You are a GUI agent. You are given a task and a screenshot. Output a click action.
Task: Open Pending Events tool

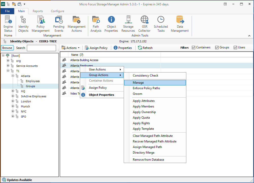[x=59, y=24]
